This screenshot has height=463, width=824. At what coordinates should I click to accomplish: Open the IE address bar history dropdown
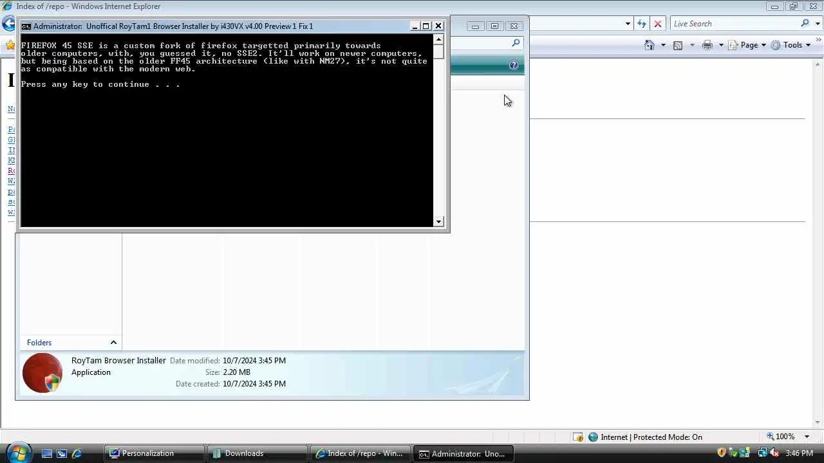coord(628,24)
